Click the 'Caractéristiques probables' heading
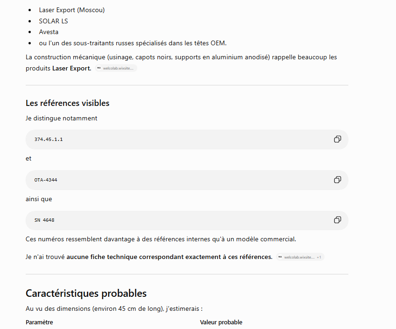The width and height of the screenshot is (396, 329). [x=86, y=293]
